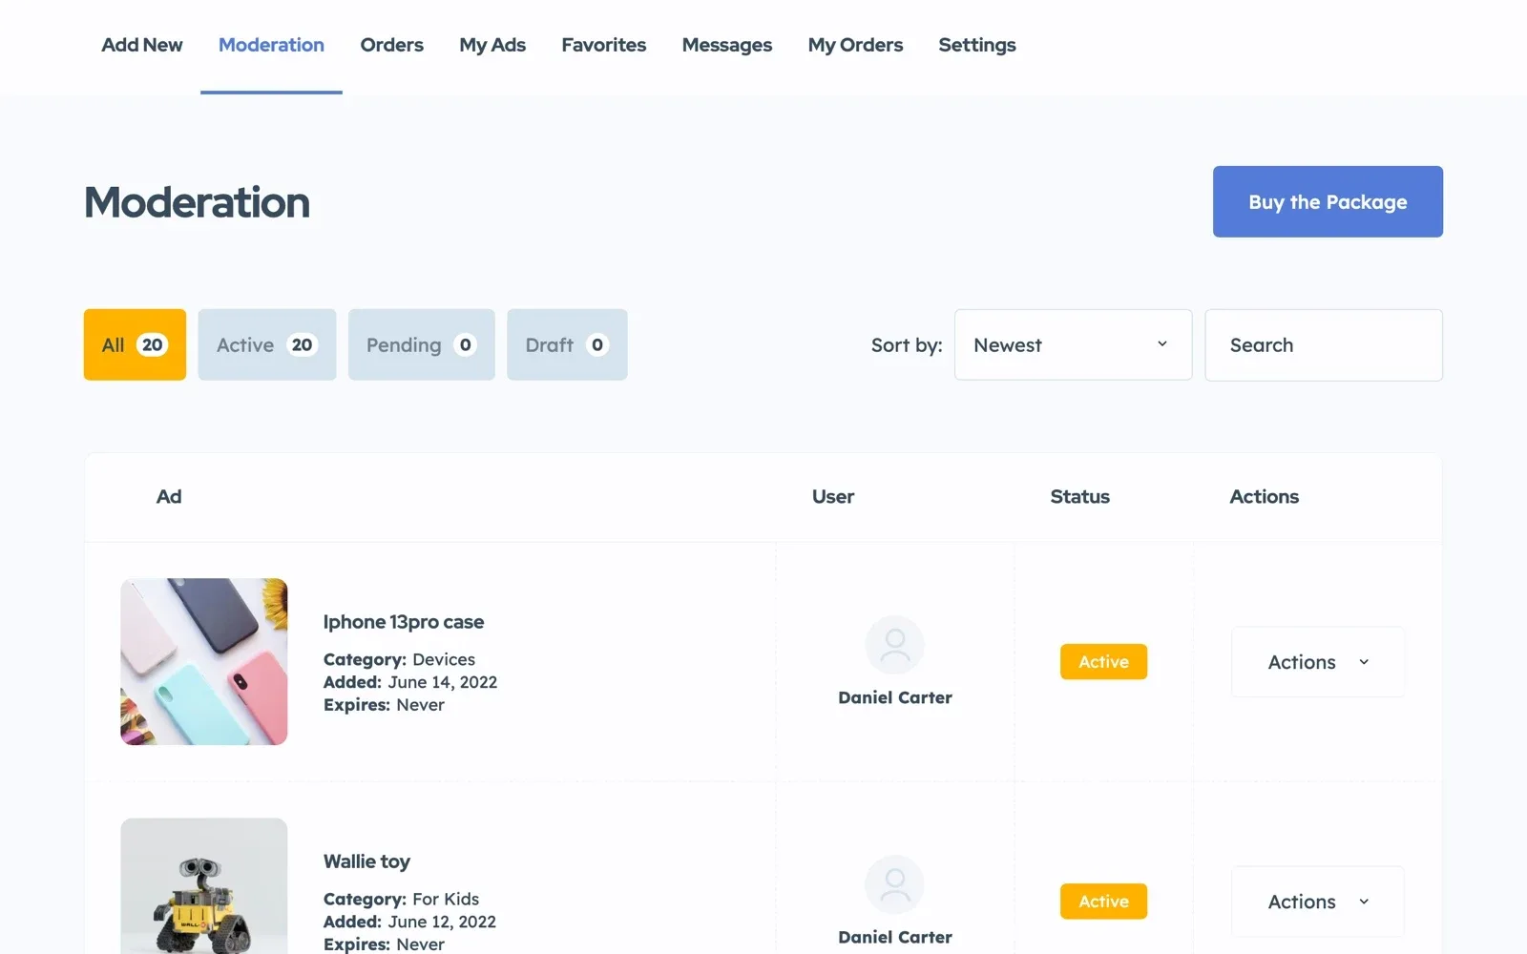1527x954 pixels.
Task: Click the Buy the Package button
Action: [x=1328, y=201]
